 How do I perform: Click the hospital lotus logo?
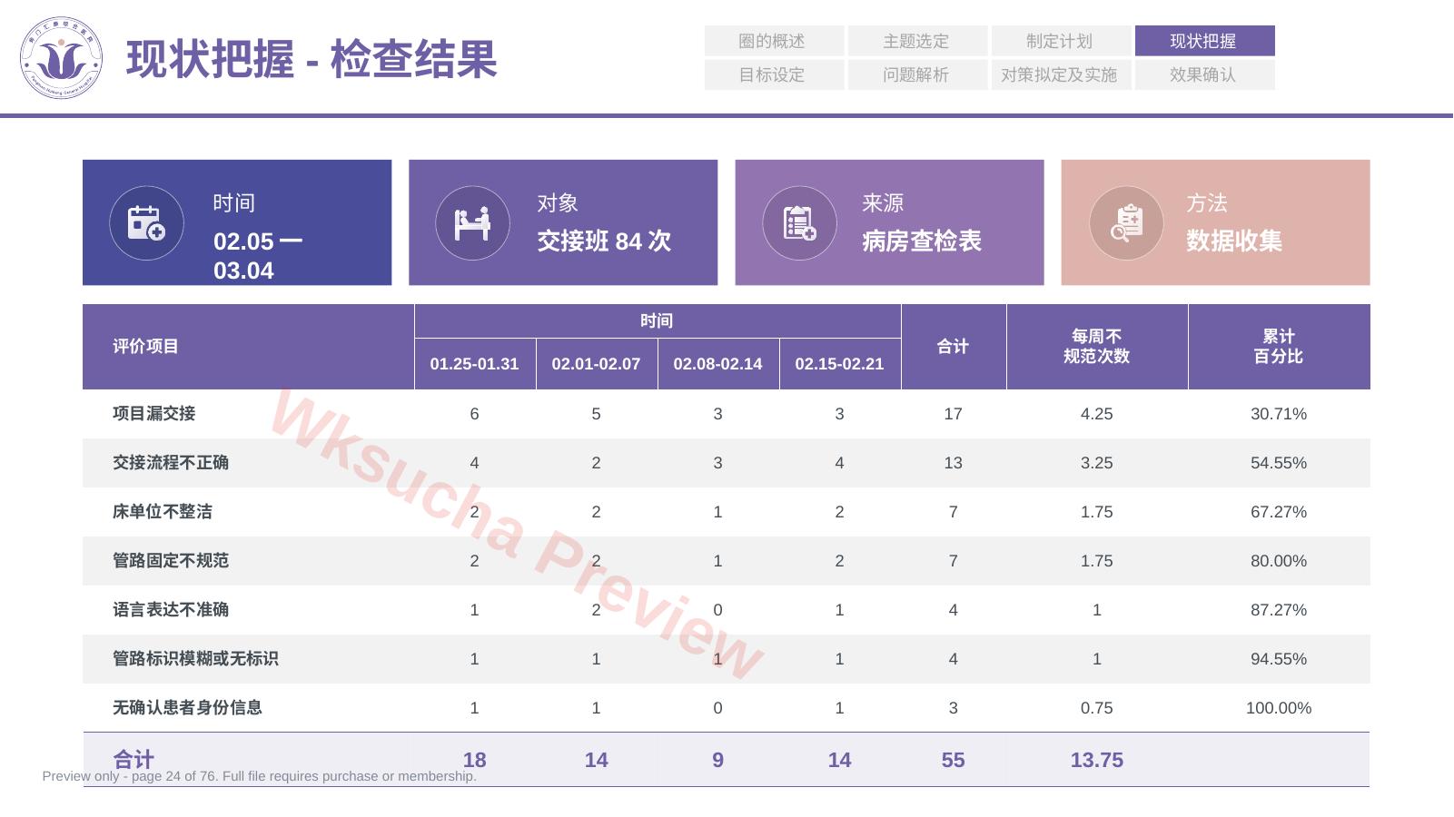pyautogui.click(x=61, y=58)
